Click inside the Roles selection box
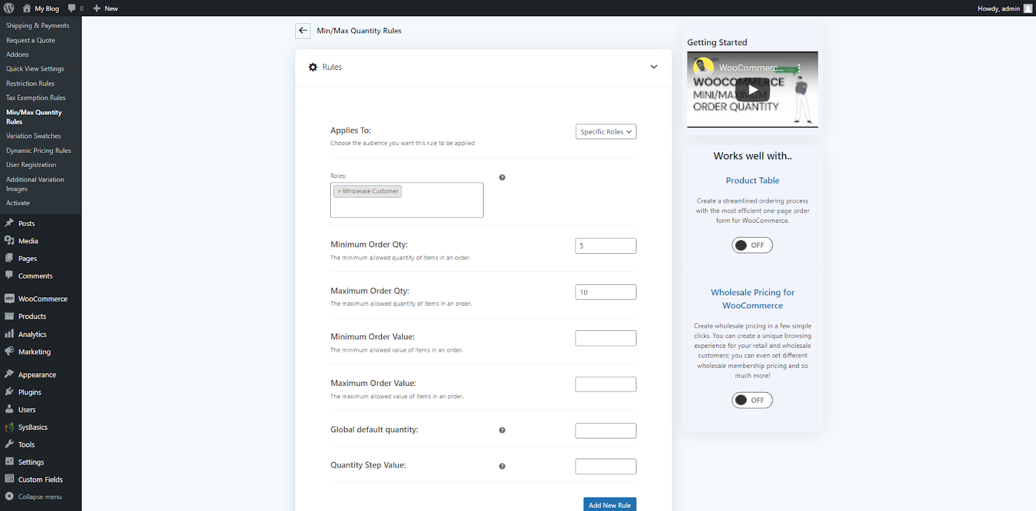 click(x=407, y=200)
